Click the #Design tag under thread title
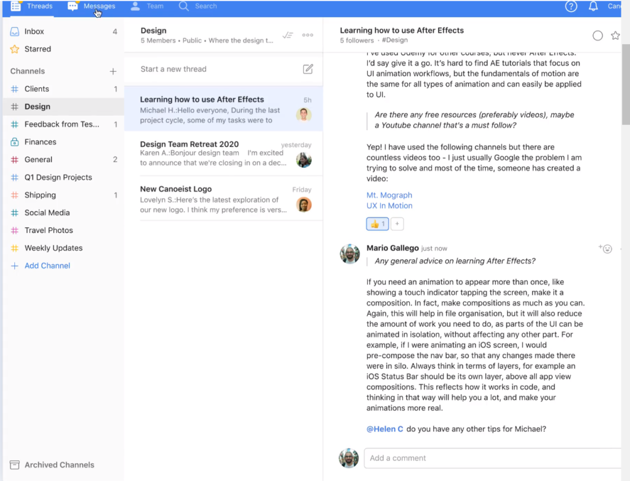The height and width of the screenshot is (481, 630). (394, 40)
